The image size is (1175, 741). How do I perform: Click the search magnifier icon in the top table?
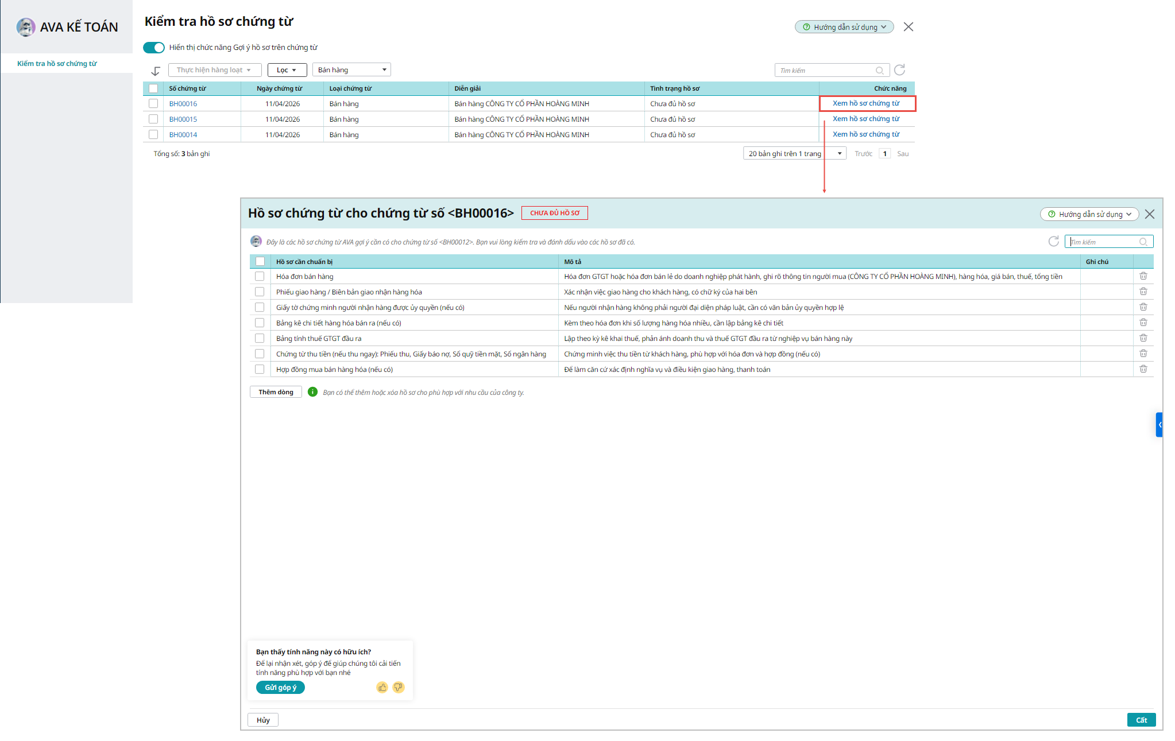pyautogui.click(x=879, y=71)
